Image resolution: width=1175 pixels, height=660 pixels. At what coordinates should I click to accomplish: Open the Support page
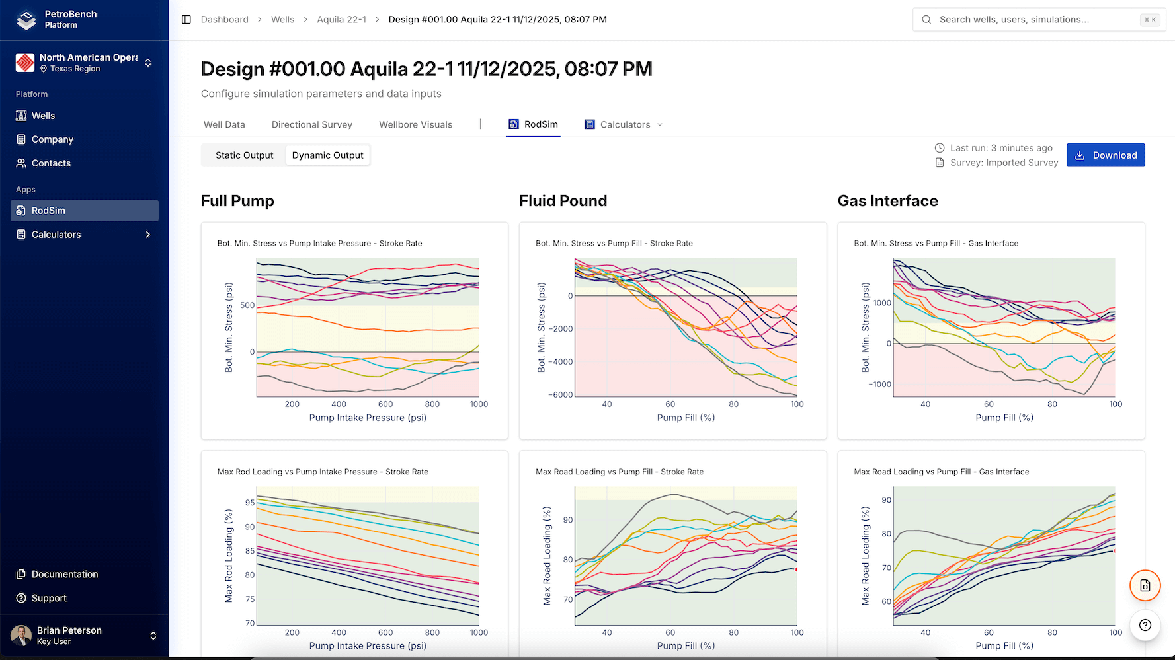(x=48, y=598)
